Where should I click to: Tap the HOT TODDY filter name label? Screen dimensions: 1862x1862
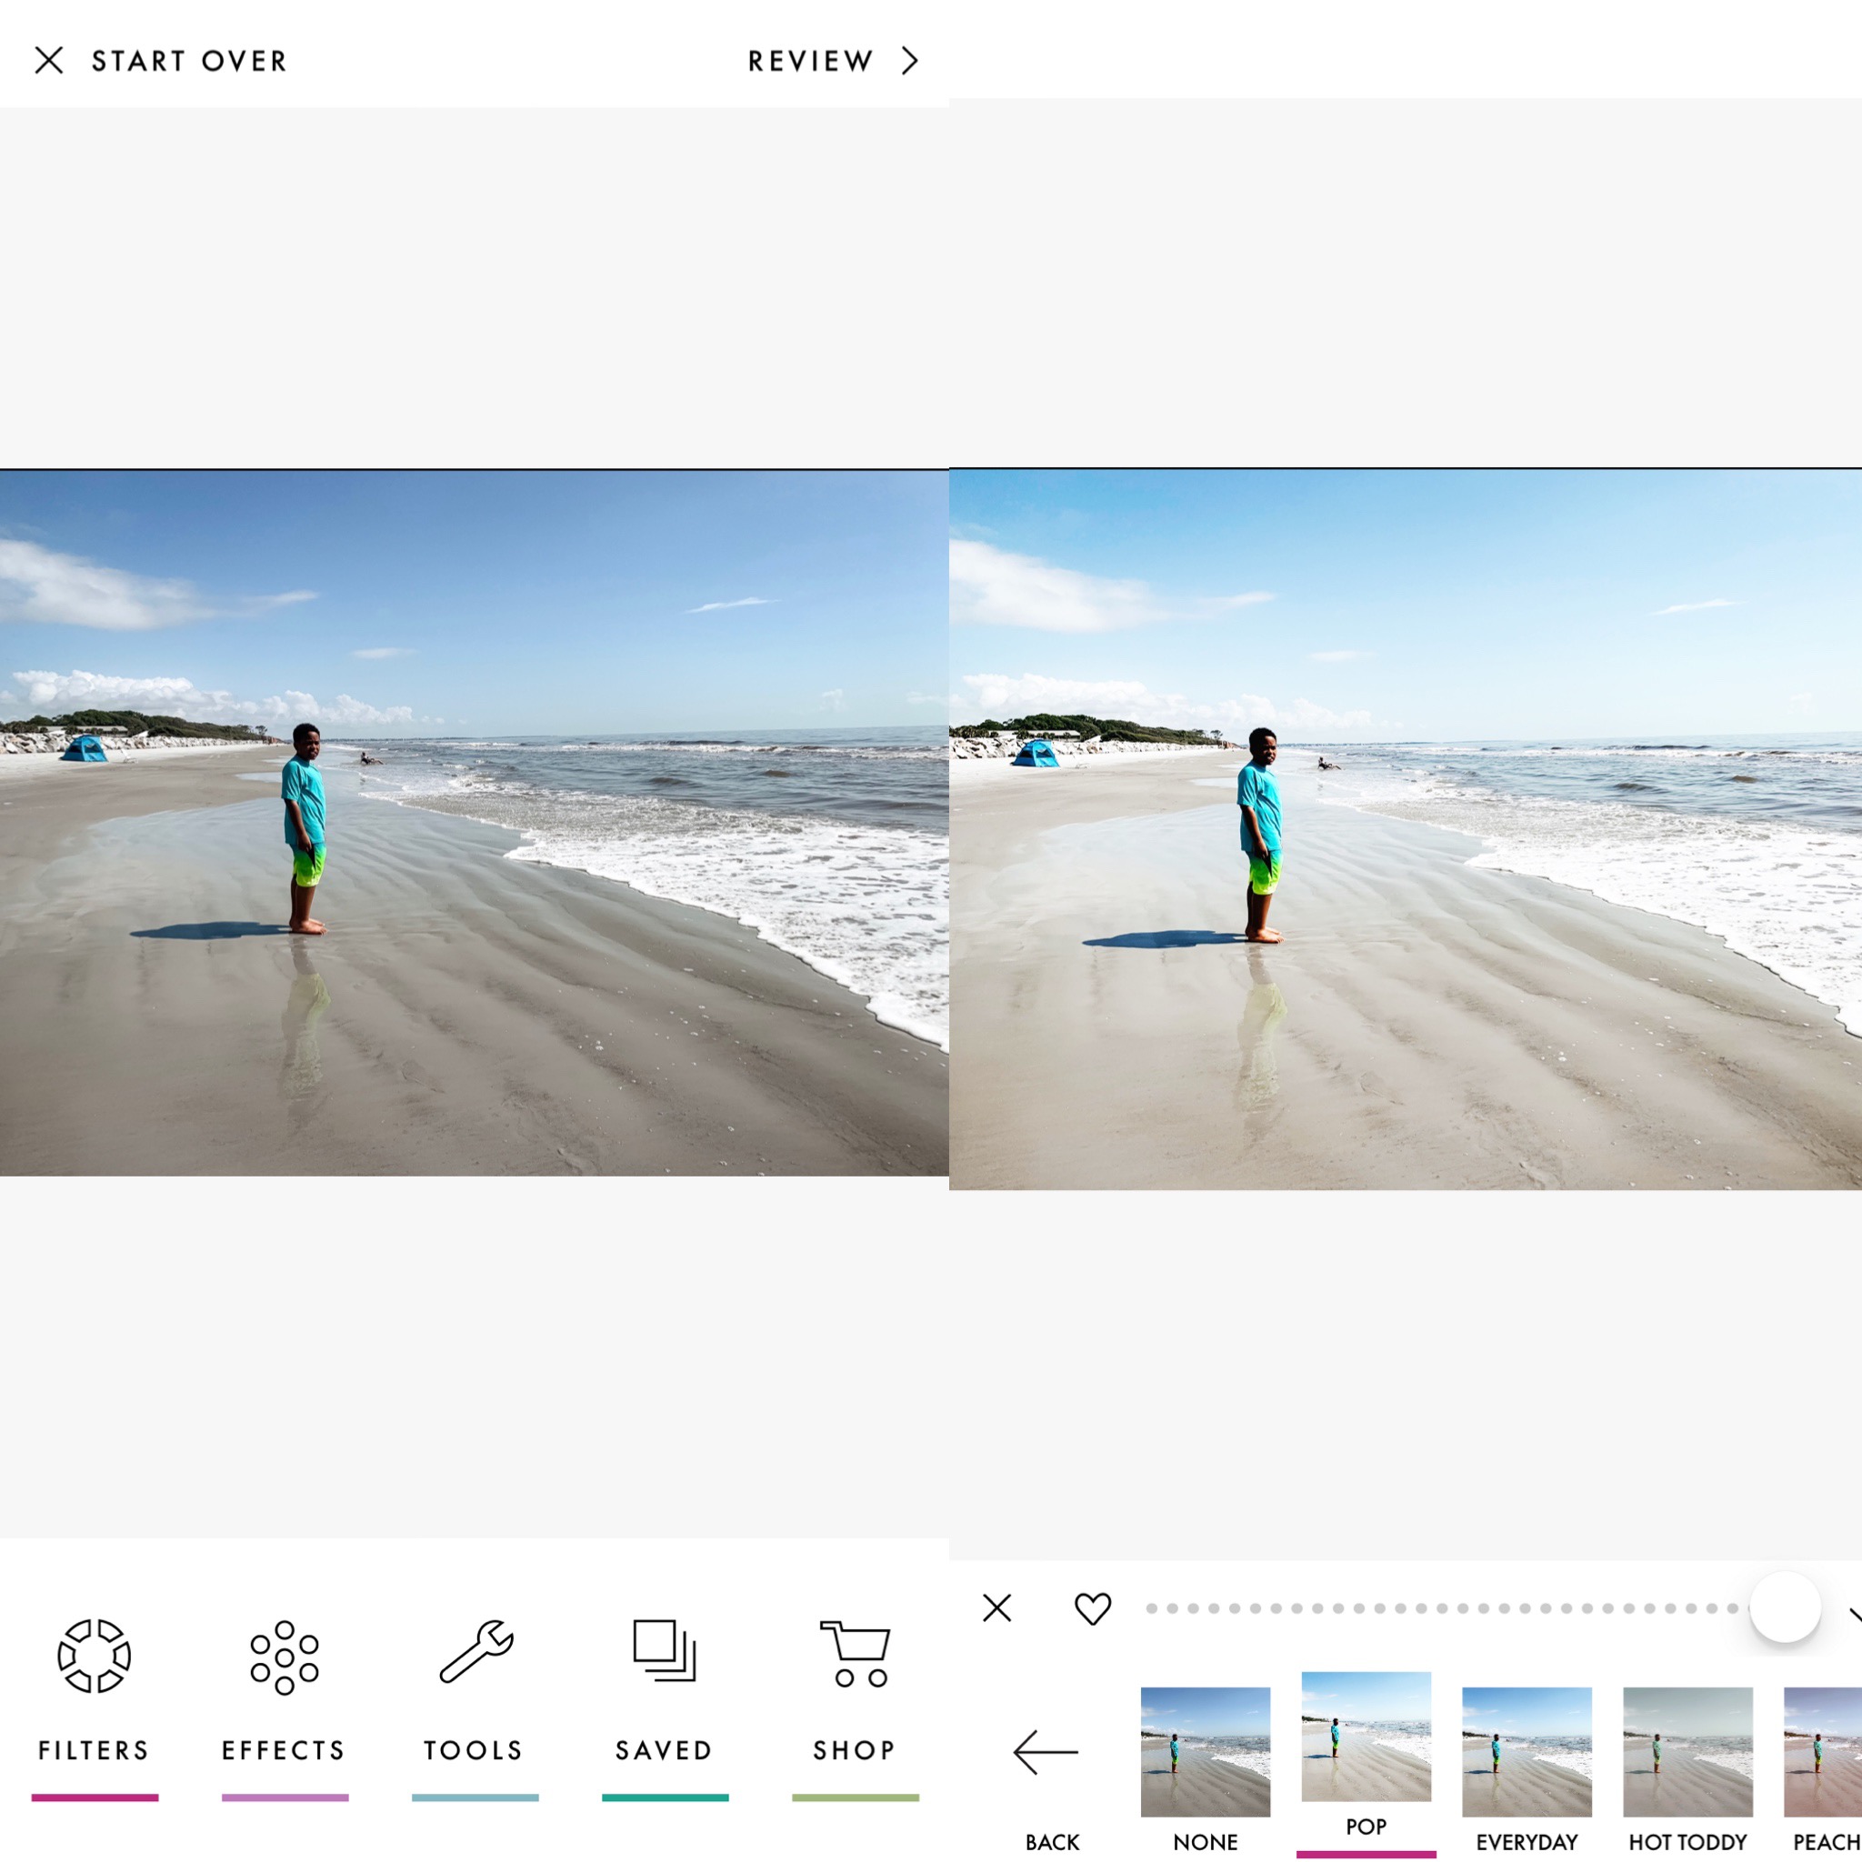point(1687,1842)
